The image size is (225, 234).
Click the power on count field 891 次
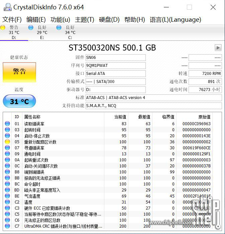[205, 82]
